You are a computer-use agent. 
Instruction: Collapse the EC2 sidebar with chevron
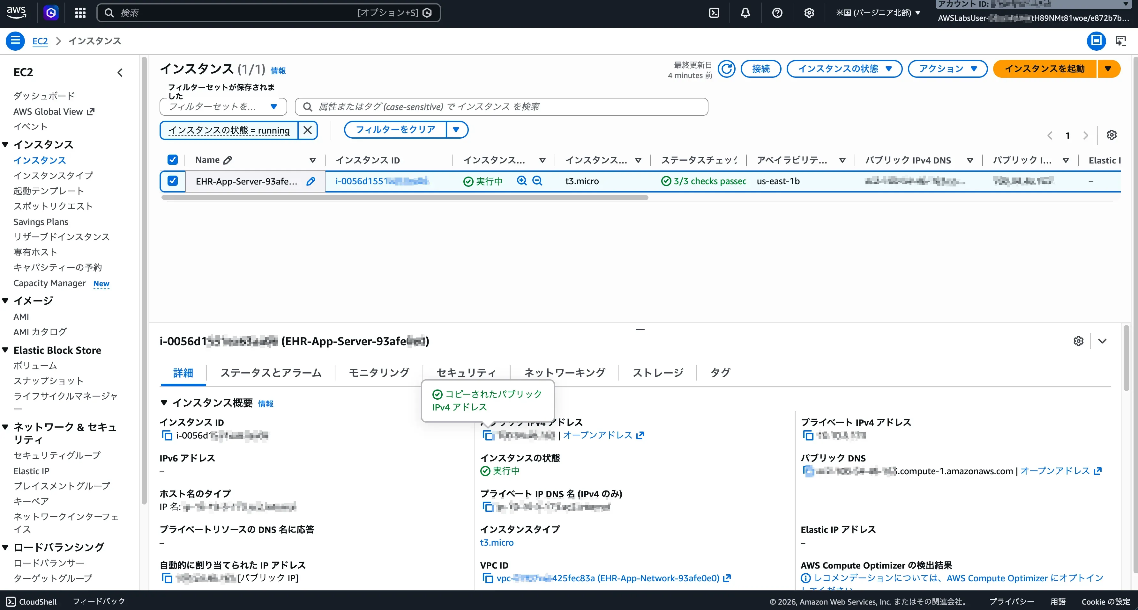click(x=120, y=72)
